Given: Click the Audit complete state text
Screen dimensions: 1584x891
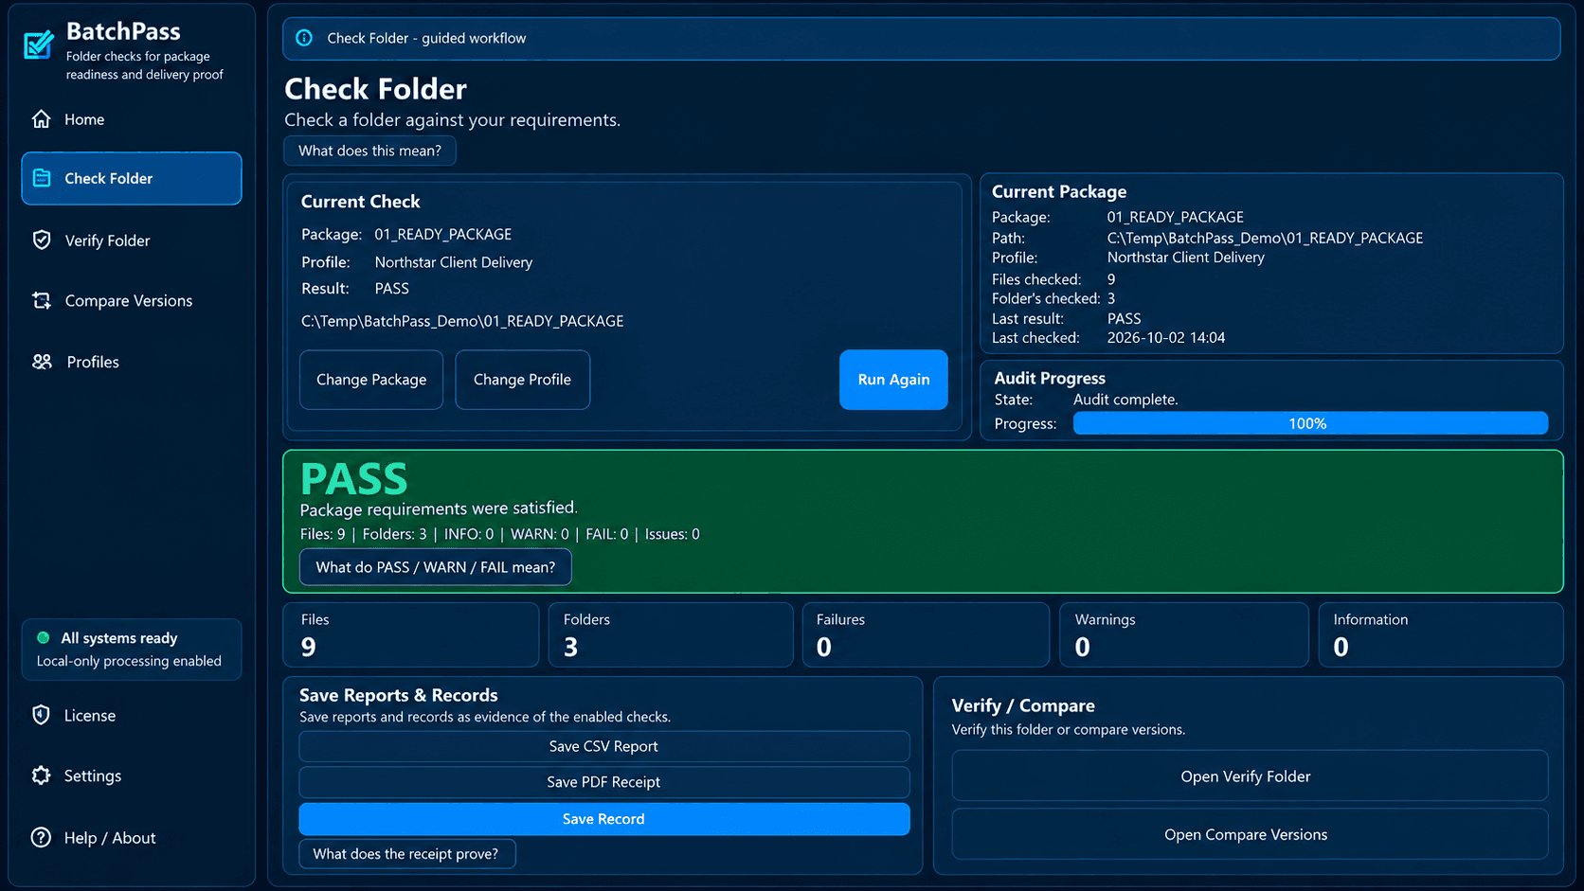Looking at the screenshot, I should (x=1125, y=400).
